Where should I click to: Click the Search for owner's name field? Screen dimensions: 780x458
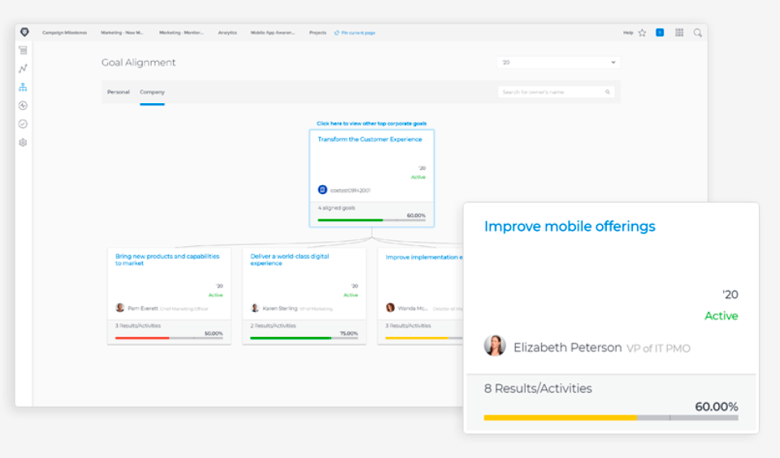pyautogui.click(x=556, y=92)
